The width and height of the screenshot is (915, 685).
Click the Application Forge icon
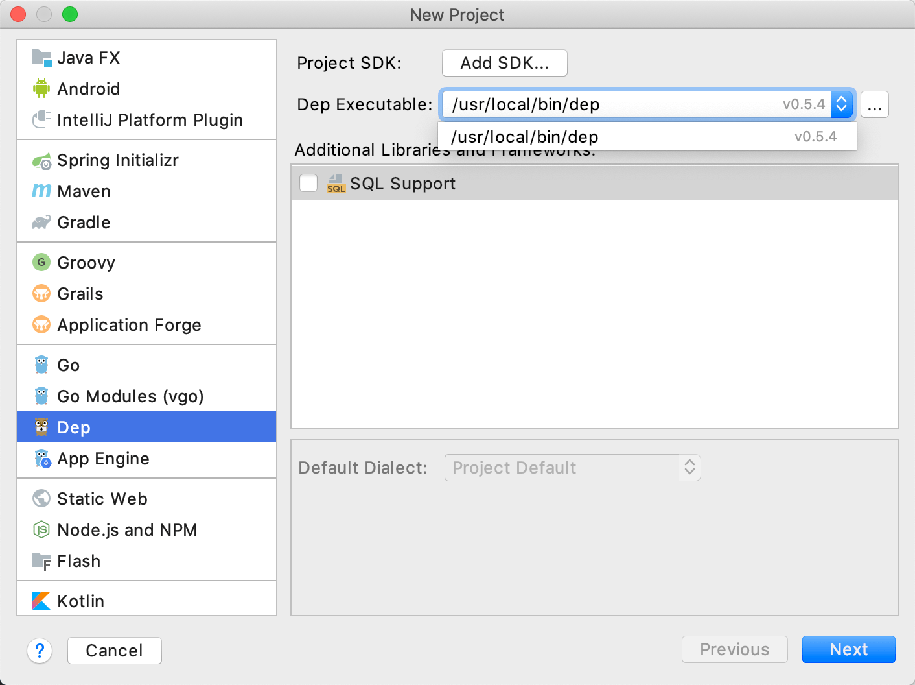pyautogui.click(x=41, y=324)
